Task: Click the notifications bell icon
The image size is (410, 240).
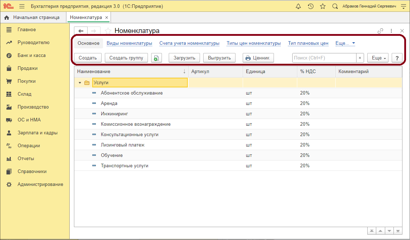Action: (298, 6)
